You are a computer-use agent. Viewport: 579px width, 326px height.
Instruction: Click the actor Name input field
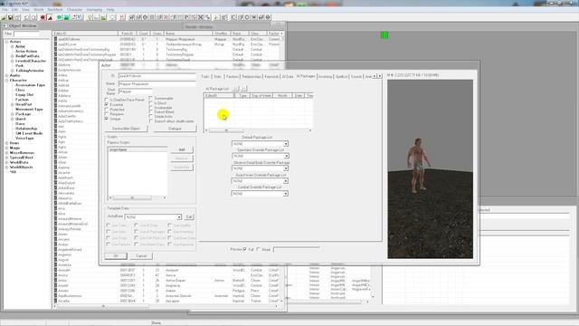point(157,84)
